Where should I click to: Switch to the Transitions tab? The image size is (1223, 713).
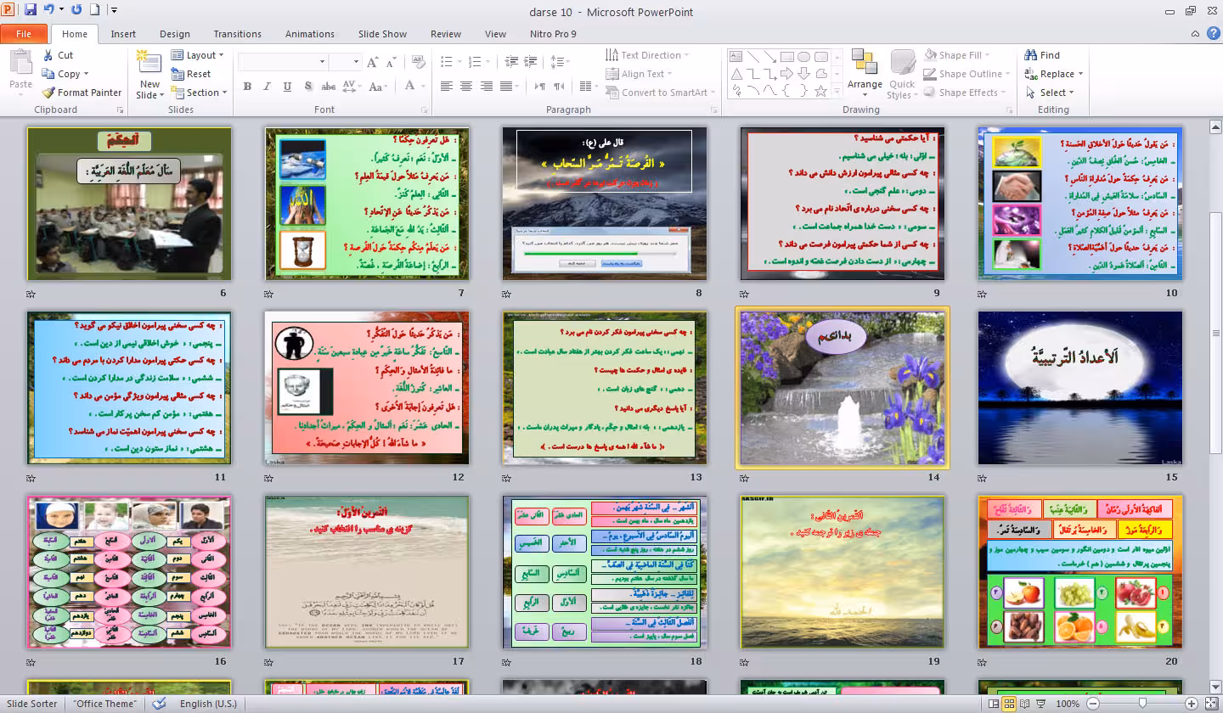[238, 34]
